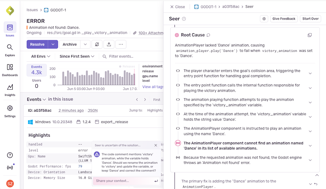Click the Windows 10.0.20348 OS tag
Screen dimensions: 326x189
pos(50,122)
